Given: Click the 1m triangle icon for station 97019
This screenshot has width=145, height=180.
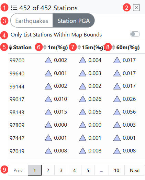Looking at the screenshot, I should click(48, 151).
